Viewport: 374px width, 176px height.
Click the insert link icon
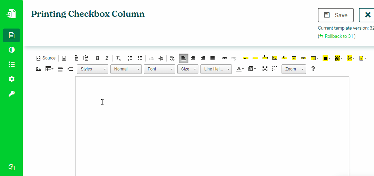pyautogui.click(x=224, y=58)
